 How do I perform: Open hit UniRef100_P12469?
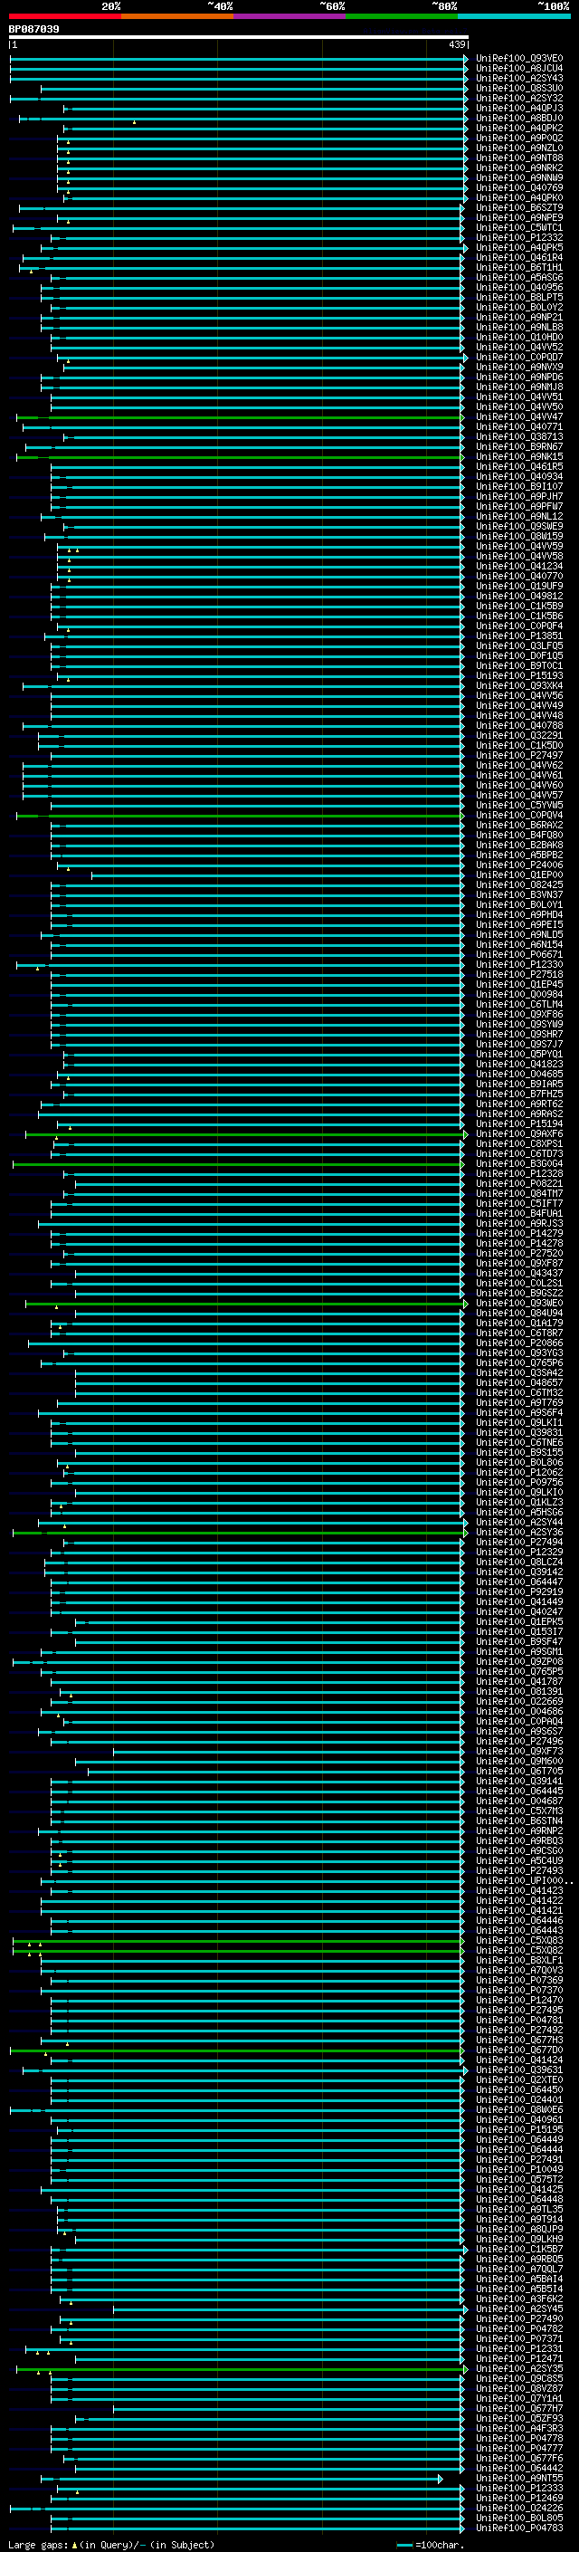point(519,2498)
